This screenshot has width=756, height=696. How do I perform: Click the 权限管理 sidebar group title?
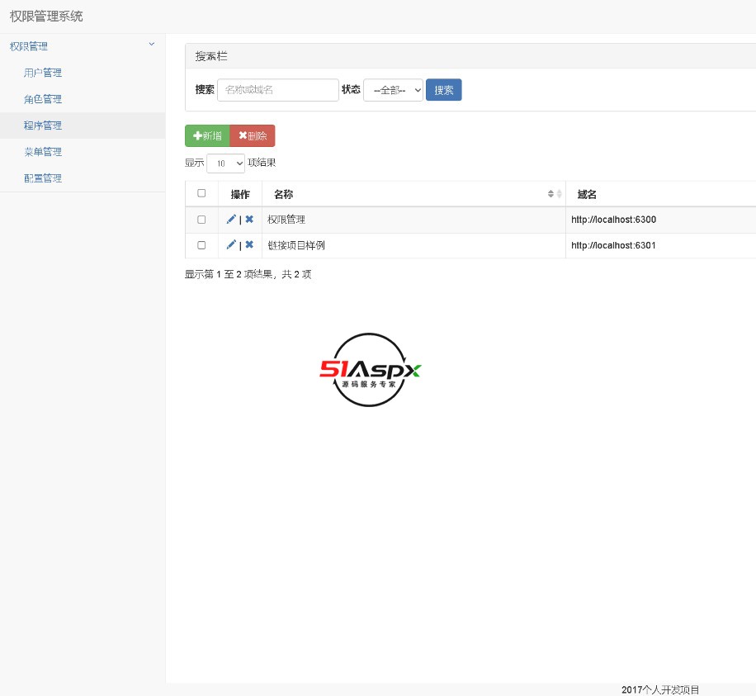tap(29, 46)
